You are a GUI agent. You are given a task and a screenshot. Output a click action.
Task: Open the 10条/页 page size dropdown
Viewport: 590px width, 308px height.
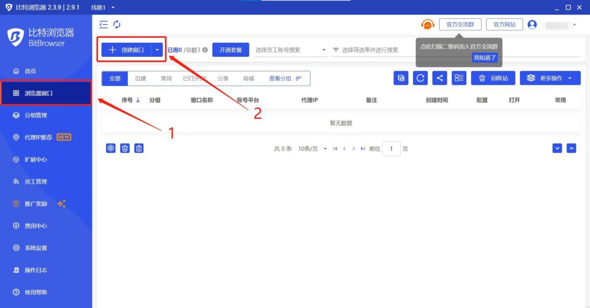point(312,149)
